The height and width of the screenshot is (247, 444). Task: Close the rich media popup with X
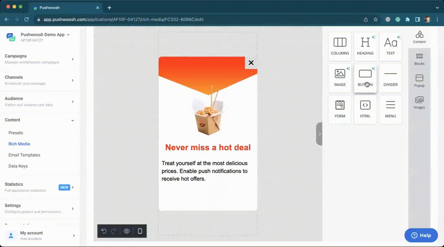pyautogui.click(x=251, y=63)
